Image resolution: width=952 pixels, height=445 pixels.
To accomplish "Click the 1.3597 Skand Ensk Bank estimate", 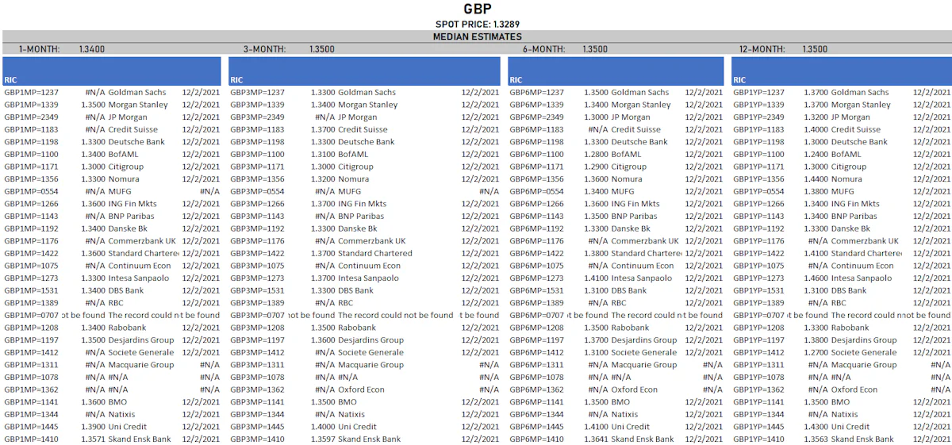I will (x=323, y=439).
